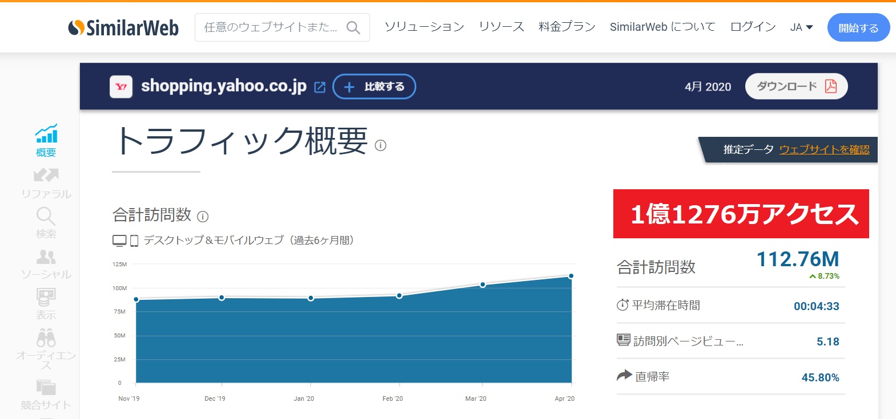This screenshot has height=419, width=896.
Task: Click the search magnifier icon
Action: (353, 27)
